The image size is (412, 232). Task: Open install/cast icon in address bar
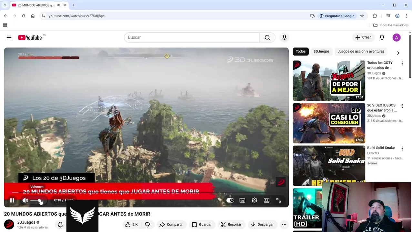(312, 16)
